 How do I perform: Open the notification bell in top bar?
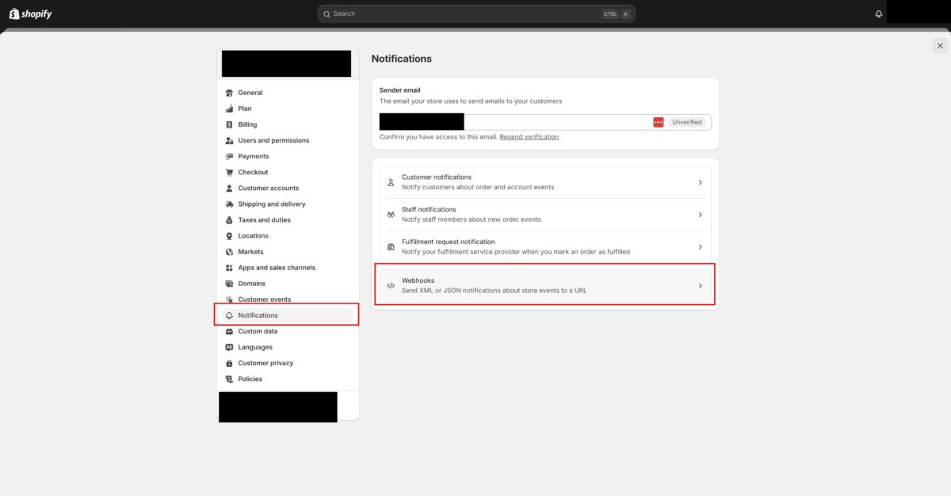[x=878, y=14]
